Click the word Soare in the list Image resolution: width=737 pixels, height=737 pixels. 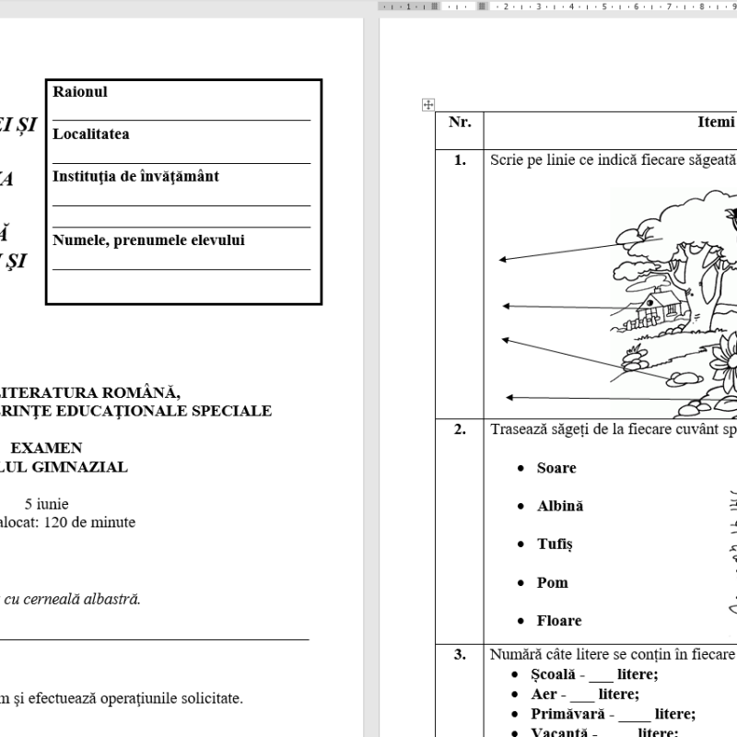[556, 468]
